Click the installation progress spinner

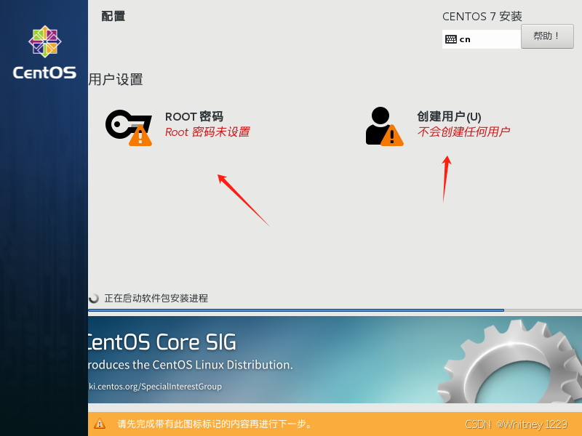tap(94, 298)
